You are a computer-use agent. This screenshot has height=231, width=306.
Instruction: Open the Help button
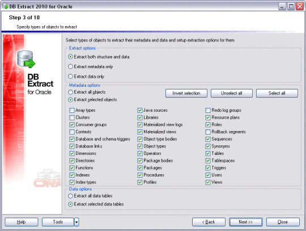click(22, 222)
